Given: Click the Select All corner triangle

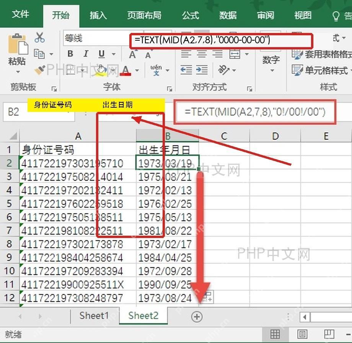Looking at the screenshot, I should pyautogui.click(x=13, y=136).
